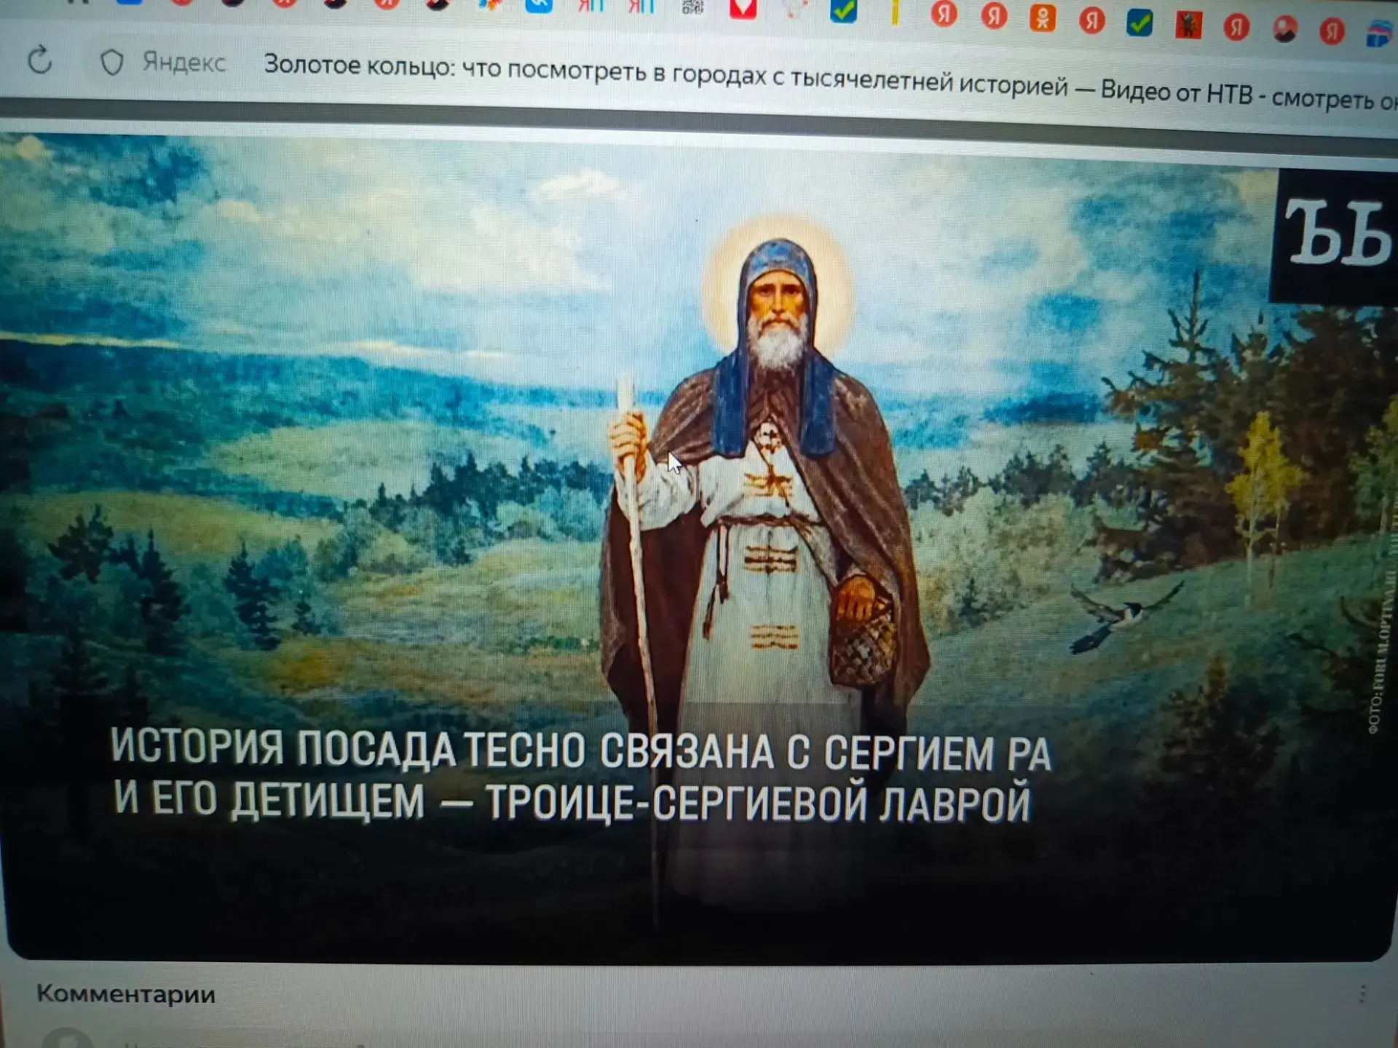Reload the page with the refresh arrow

click(x=40, y=60)
